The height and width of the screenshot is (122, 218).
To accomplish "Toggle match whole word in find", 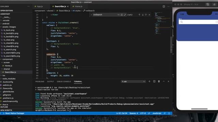I will pos(122,15).
